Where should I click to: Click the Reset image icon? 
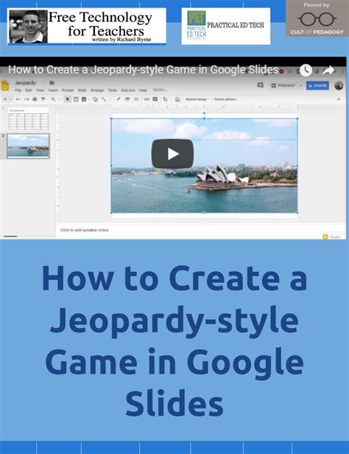177,99
